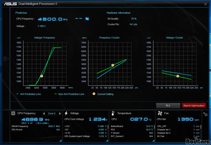Click the PSU Power N/A value
This screenshot has width=211, height=145.
click(x=58, y=130)
